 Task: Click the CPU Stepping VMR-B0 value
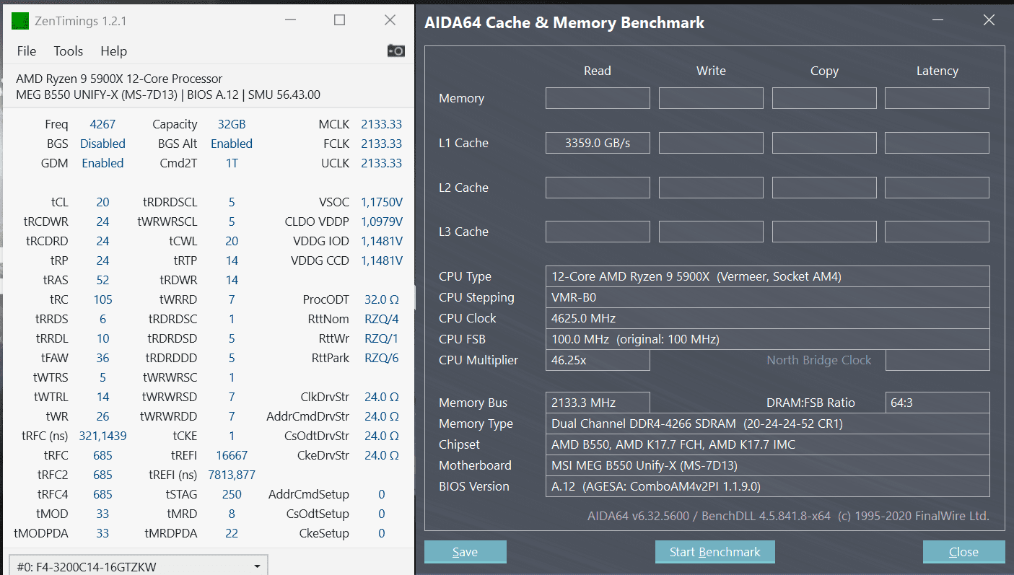click(x=767, y=297)
